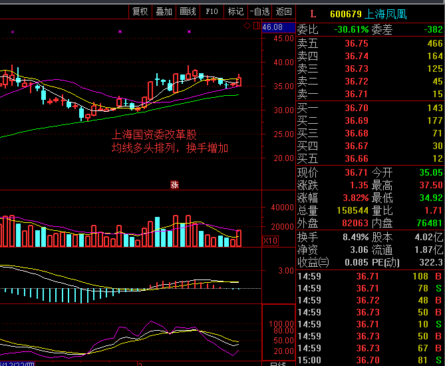The image size is (445, 366).
Task: Select the 卖三 row at 36.73
Action: (370, 69)
